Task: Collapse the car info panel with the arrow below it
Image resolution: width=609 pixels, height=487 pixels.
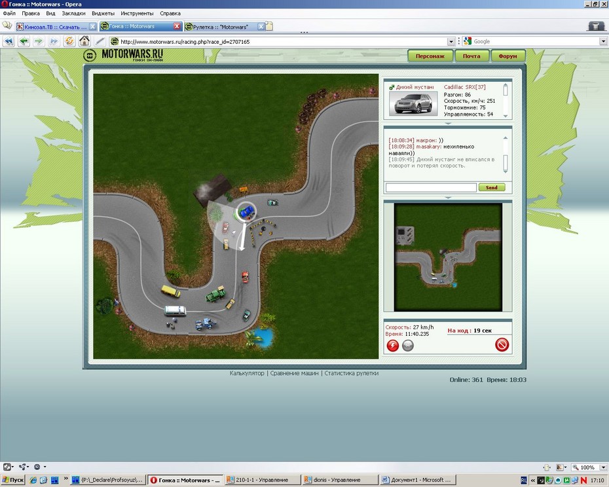Action: [448, 123]
